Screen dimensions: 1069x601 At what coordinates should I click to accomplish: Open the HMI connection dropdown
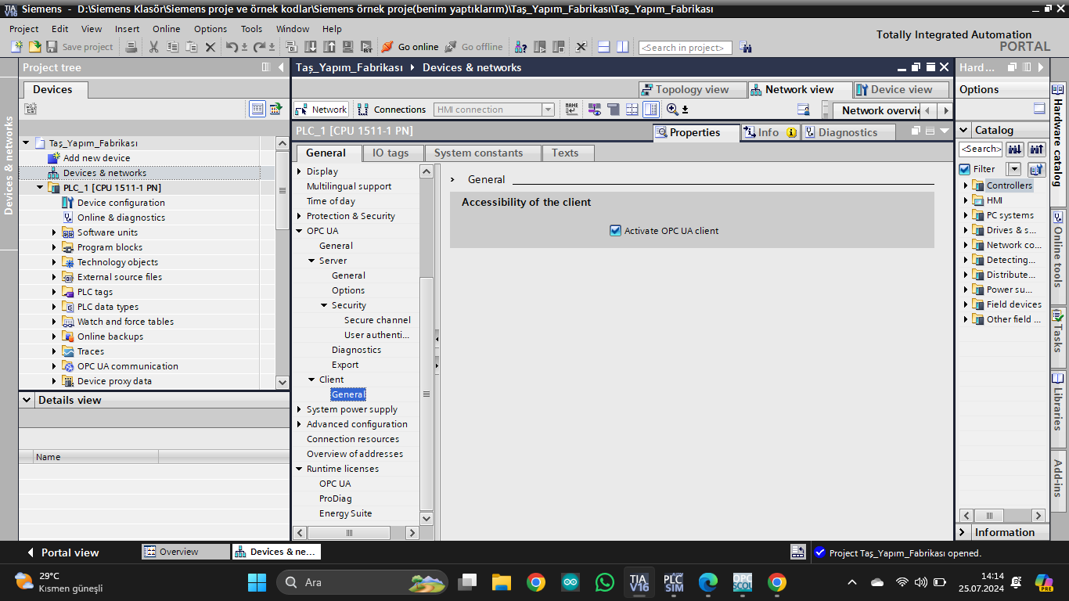pos(548,110)
